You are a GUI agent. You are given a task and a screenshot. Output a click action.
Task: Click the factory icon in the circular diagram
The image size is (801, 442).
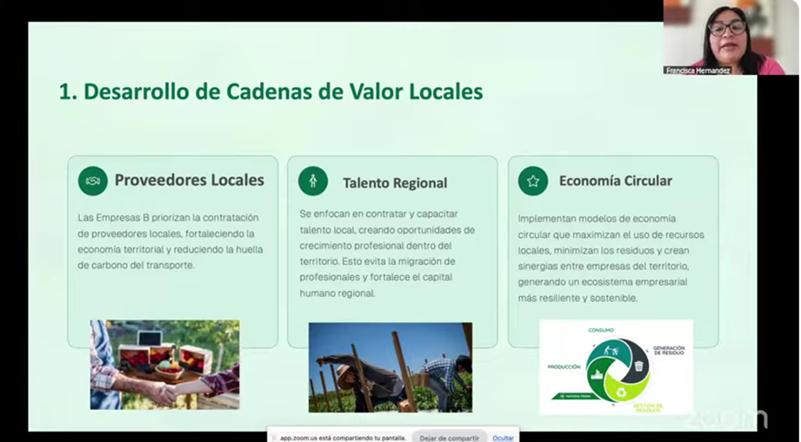click(597, 373)
